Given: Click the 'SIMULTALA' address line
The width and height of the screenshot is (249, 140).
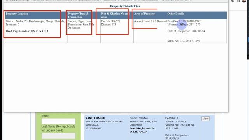Looking at the screenshot, I should pyautogui.click(x=92, y=125).
